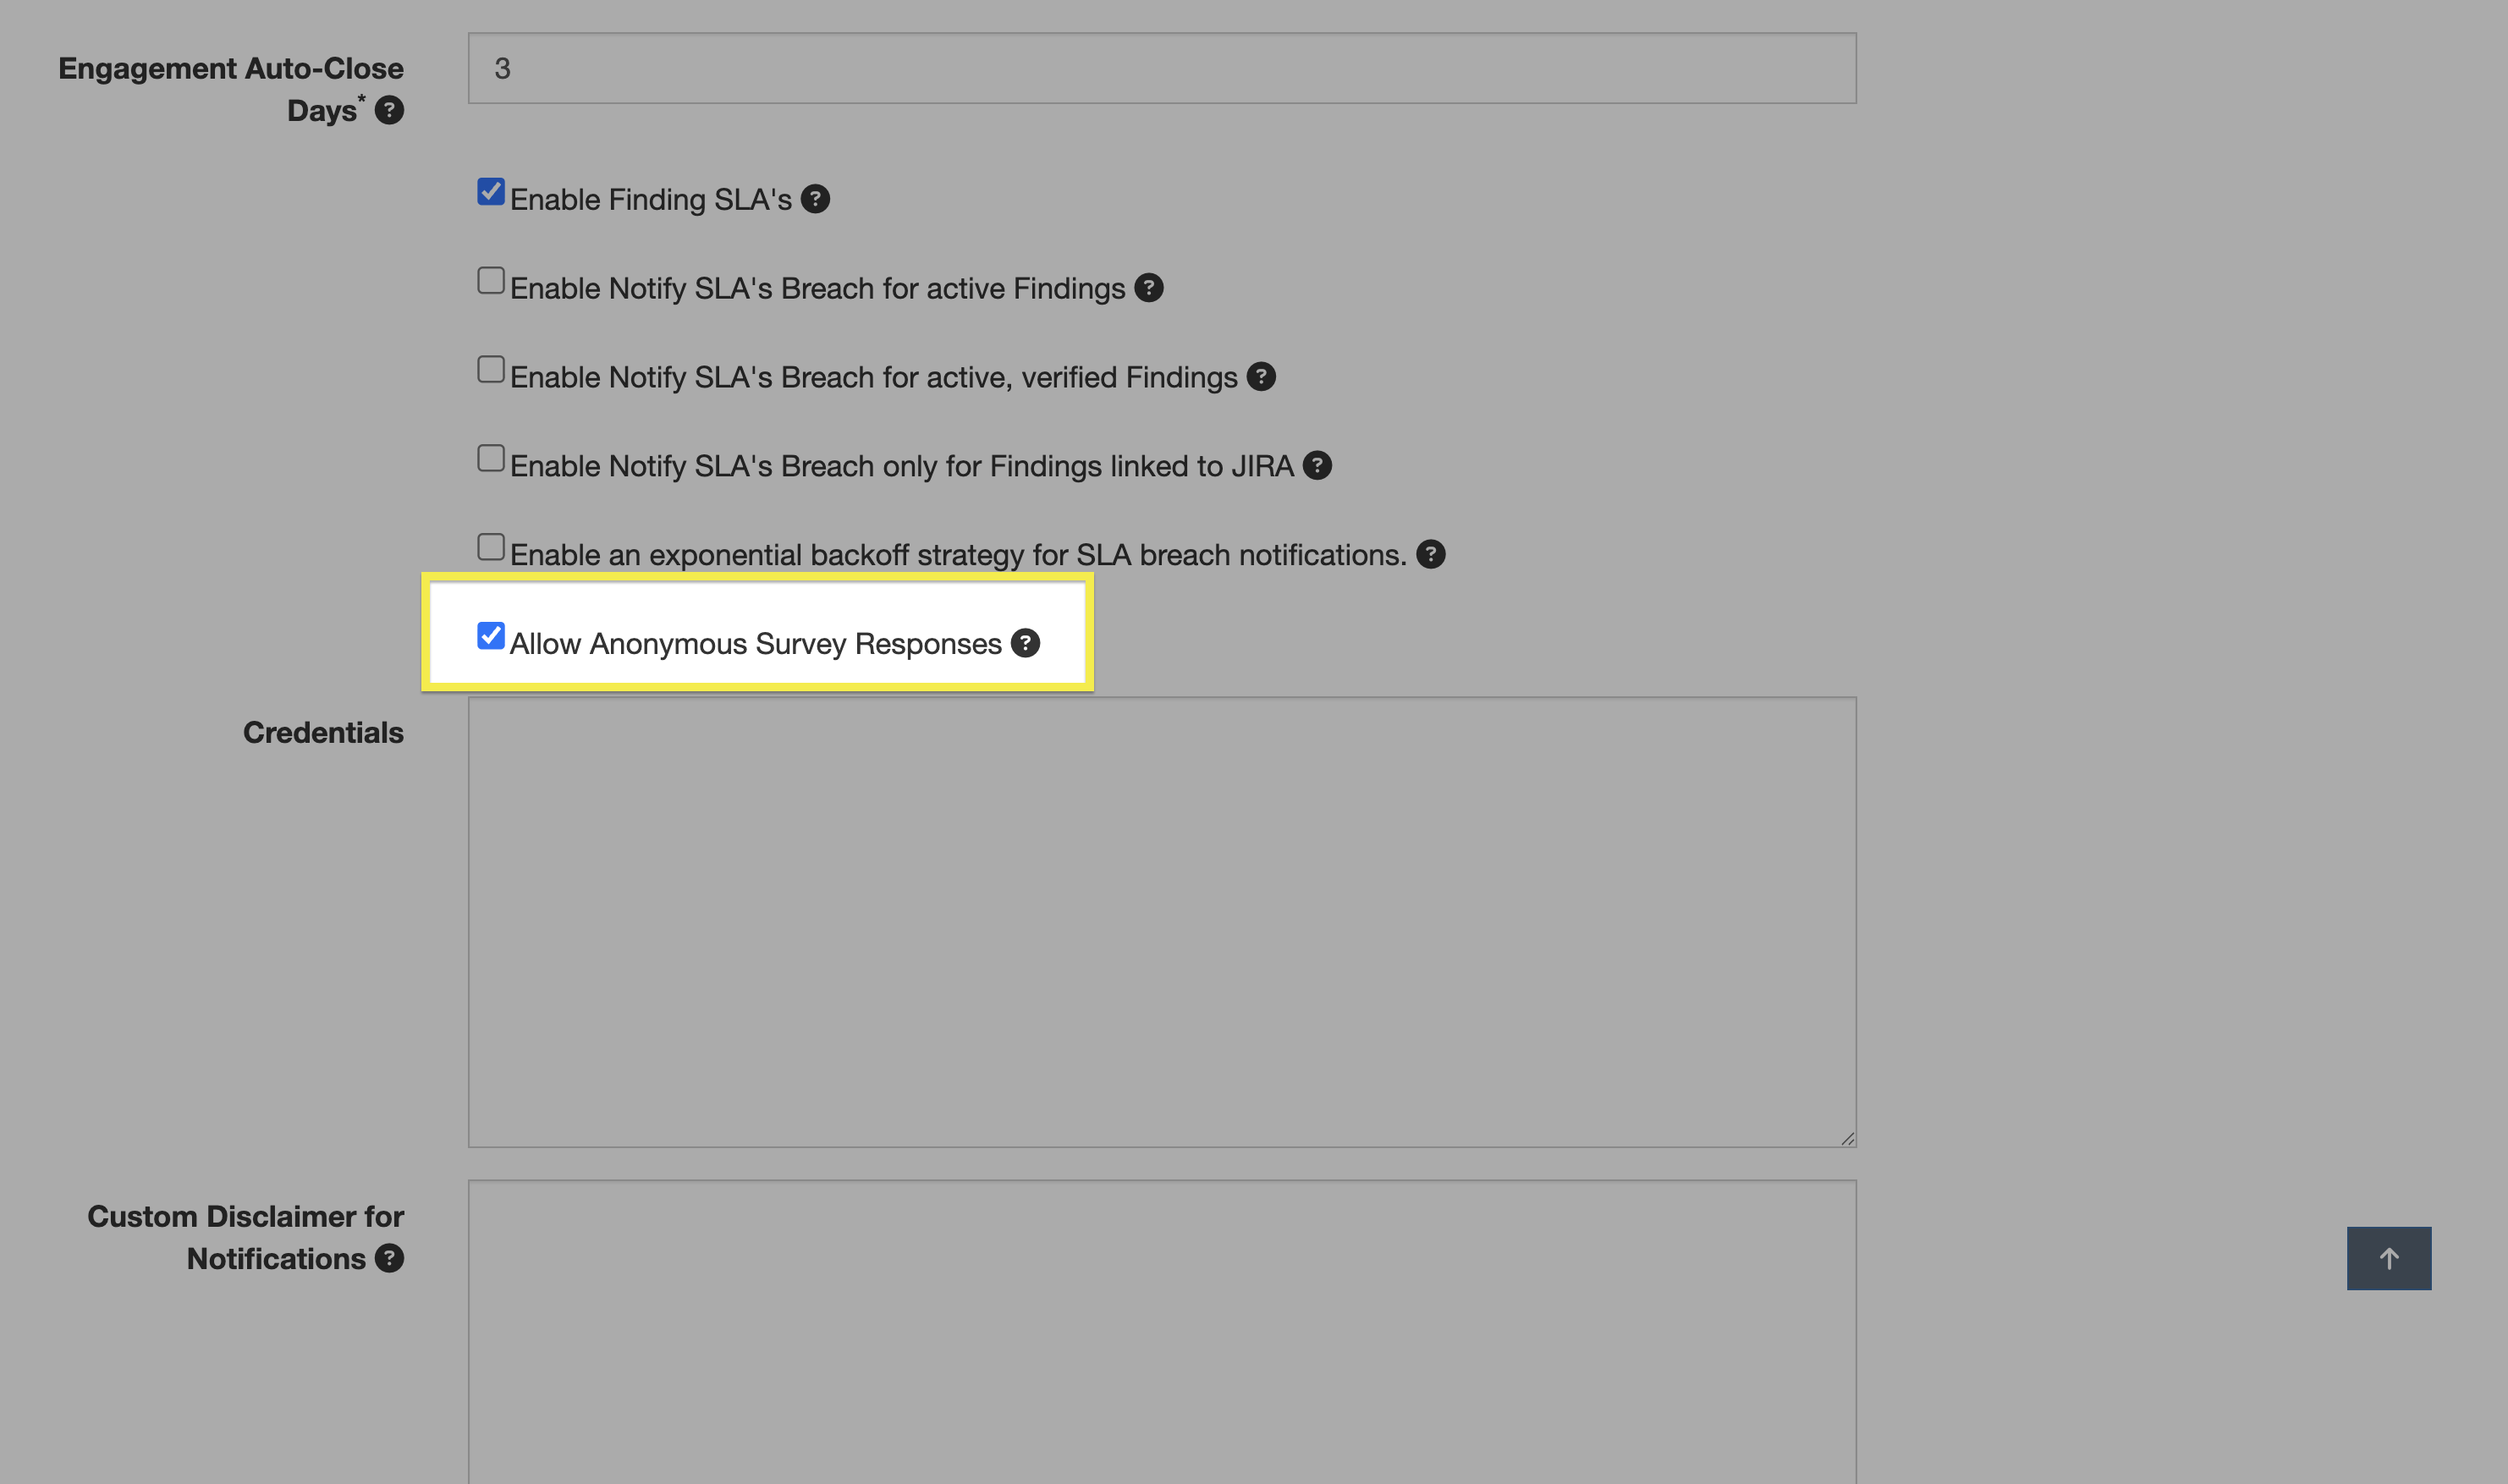Viewport: 2508px width, 1484px height.
Task: Click the Custom Disclaimer for Notifications text area
Action: click(x=1161, y=1330)
